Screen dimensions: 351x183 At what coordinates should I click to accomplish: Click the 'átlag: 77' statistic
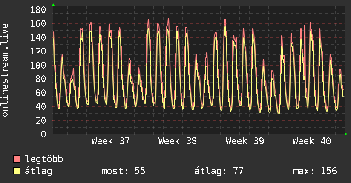pyautogui.click(x=219, y=171)
